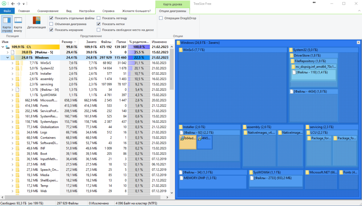Collapse the Windows folder node
This screenshot has height=206, width=362.
coord(8,57)
